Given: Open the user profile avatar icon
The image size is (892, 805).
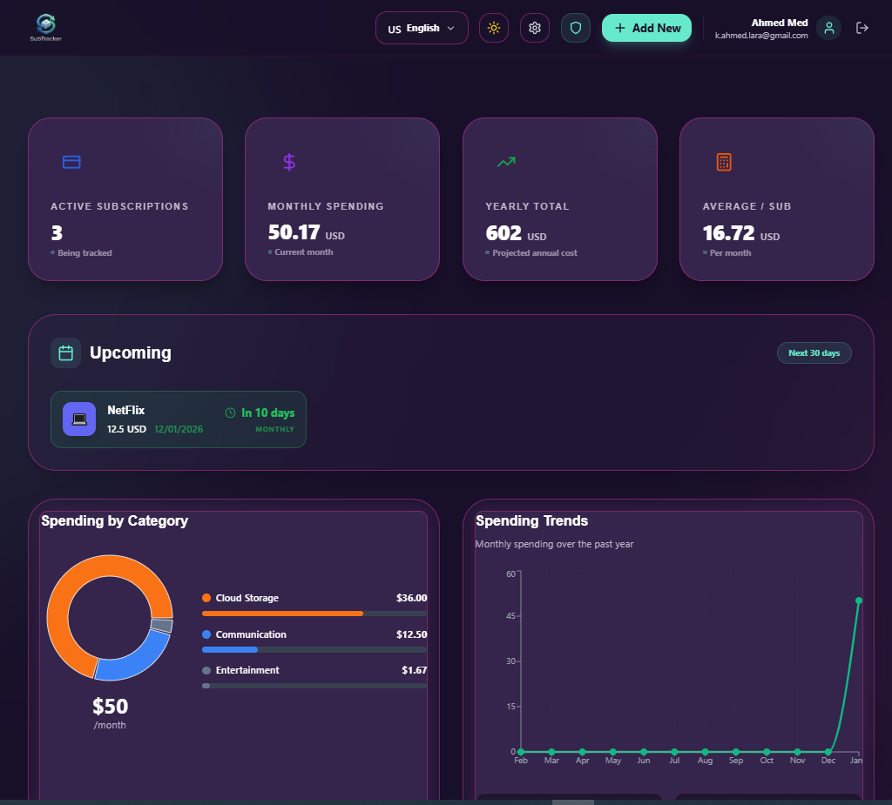Looking at the screenshot, I should (x=828, y=28).
